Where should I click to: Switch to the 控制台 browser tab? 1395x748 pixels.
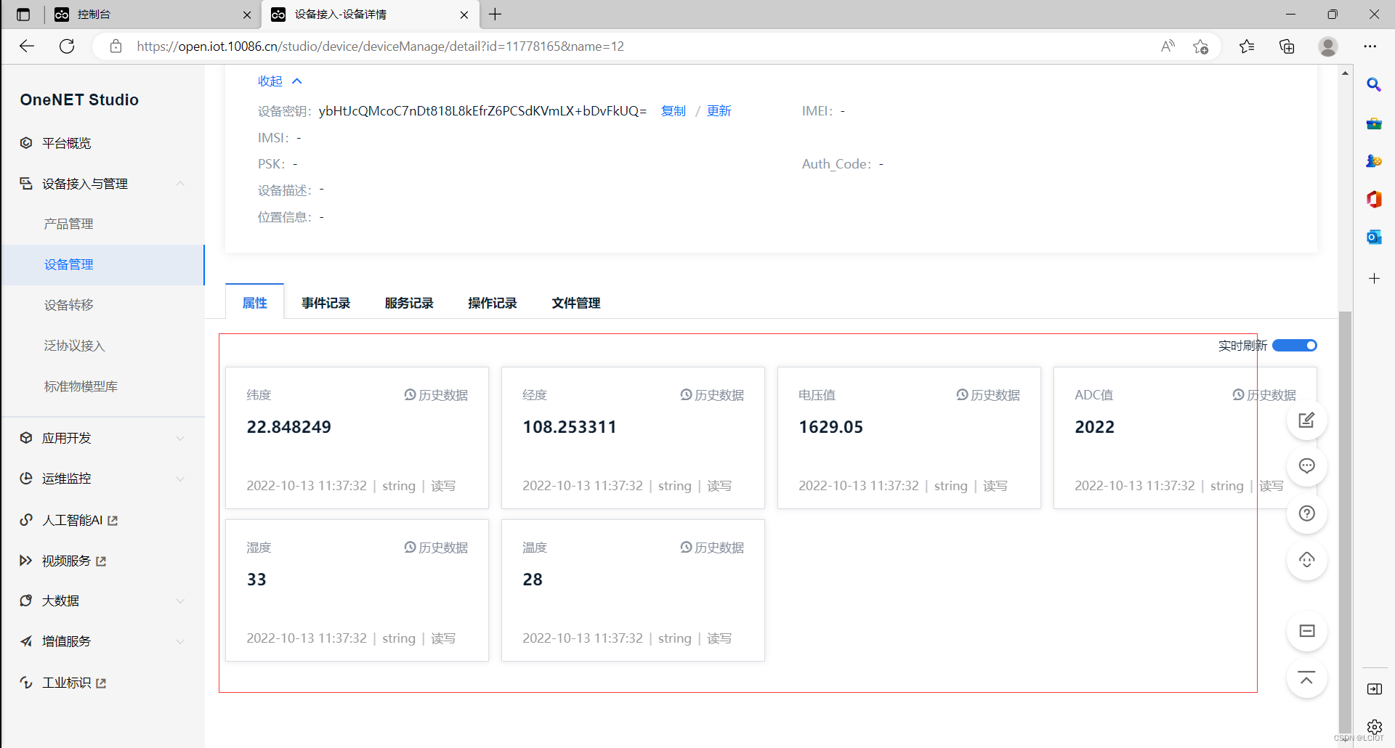point(154,15)
